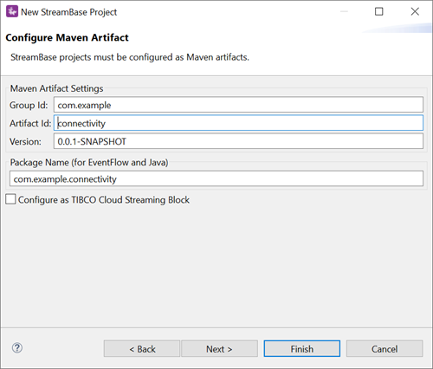Open the help question mark icon
433x369 pixels.
click(x=17, y=348)
